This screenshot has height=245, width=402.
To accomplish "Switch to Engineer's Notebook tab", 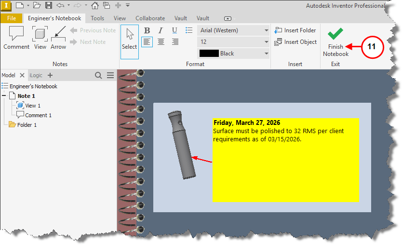I will tap(54, 18).
